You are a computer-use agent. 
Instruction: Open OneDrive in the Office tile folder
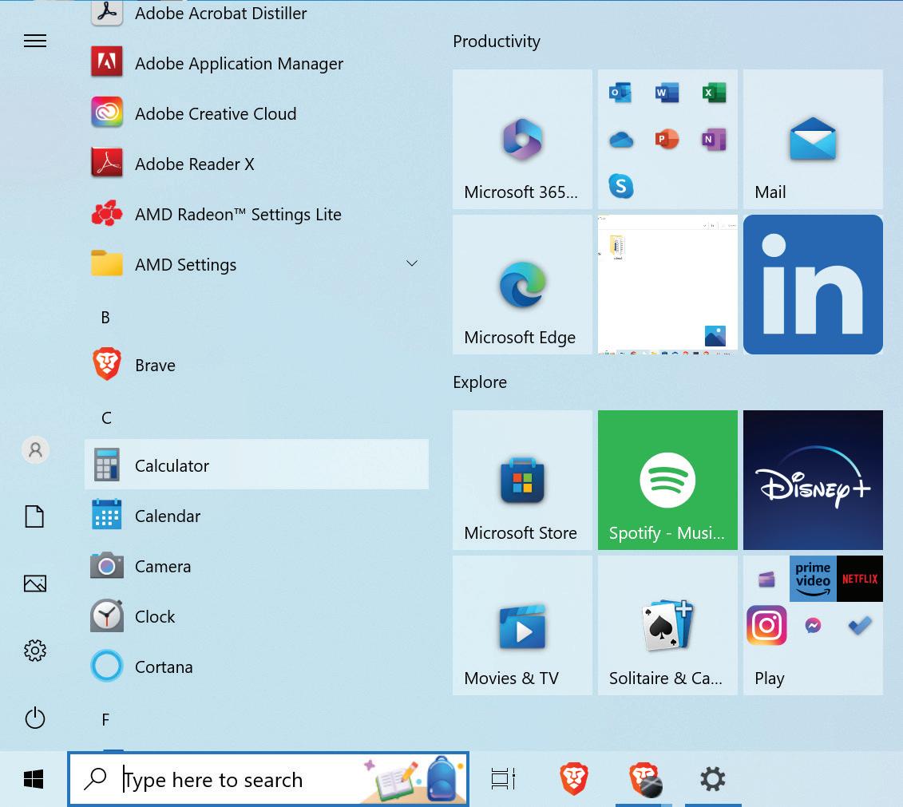621,140
